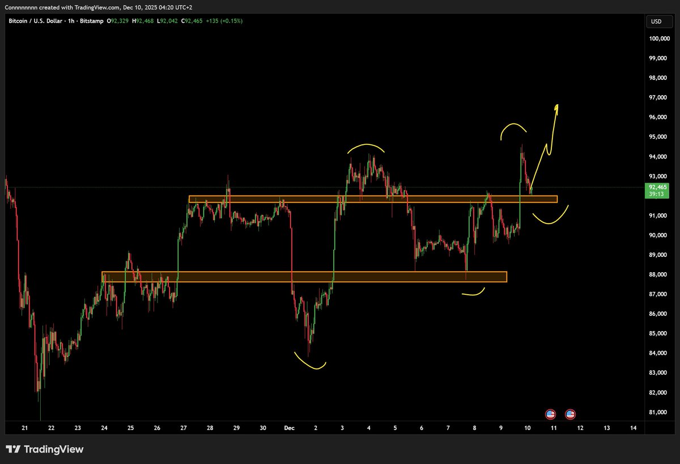Click date label 25 on the time axis
This screenshot has height=464, width=680.
pyautogui.click(x=130, y=428)
